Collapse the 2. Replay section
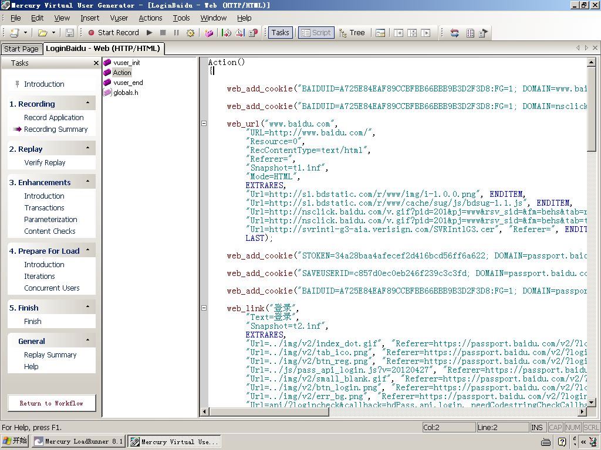601x450 pixels. pos(88,148)
